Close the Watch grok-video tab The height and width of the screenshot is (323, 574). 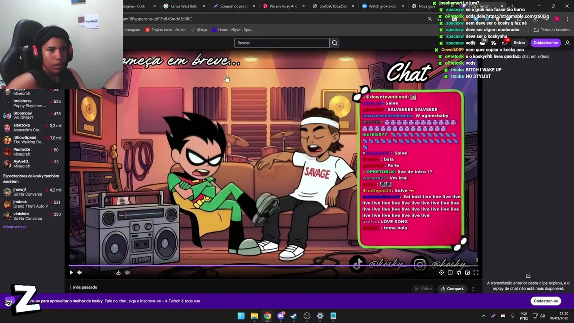(403, 6)
